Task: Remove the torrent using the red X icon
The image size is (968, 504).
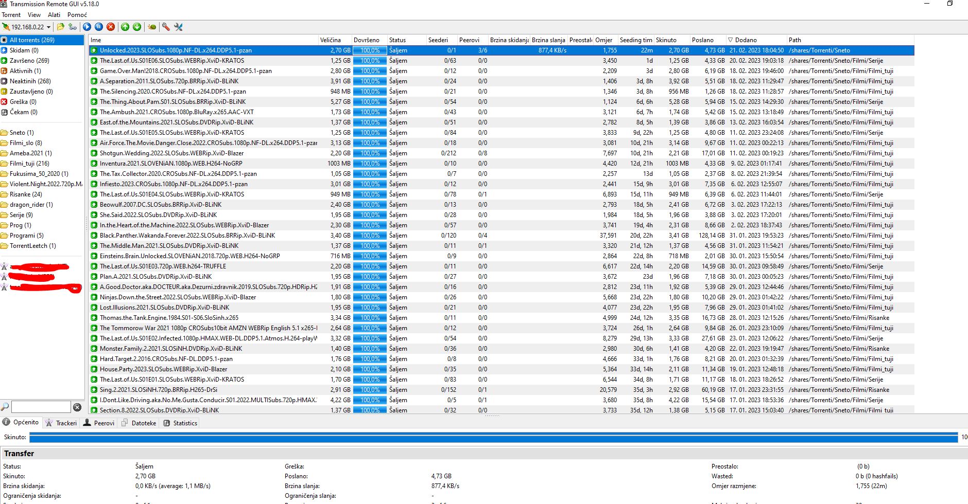Action: coord(111,27)
